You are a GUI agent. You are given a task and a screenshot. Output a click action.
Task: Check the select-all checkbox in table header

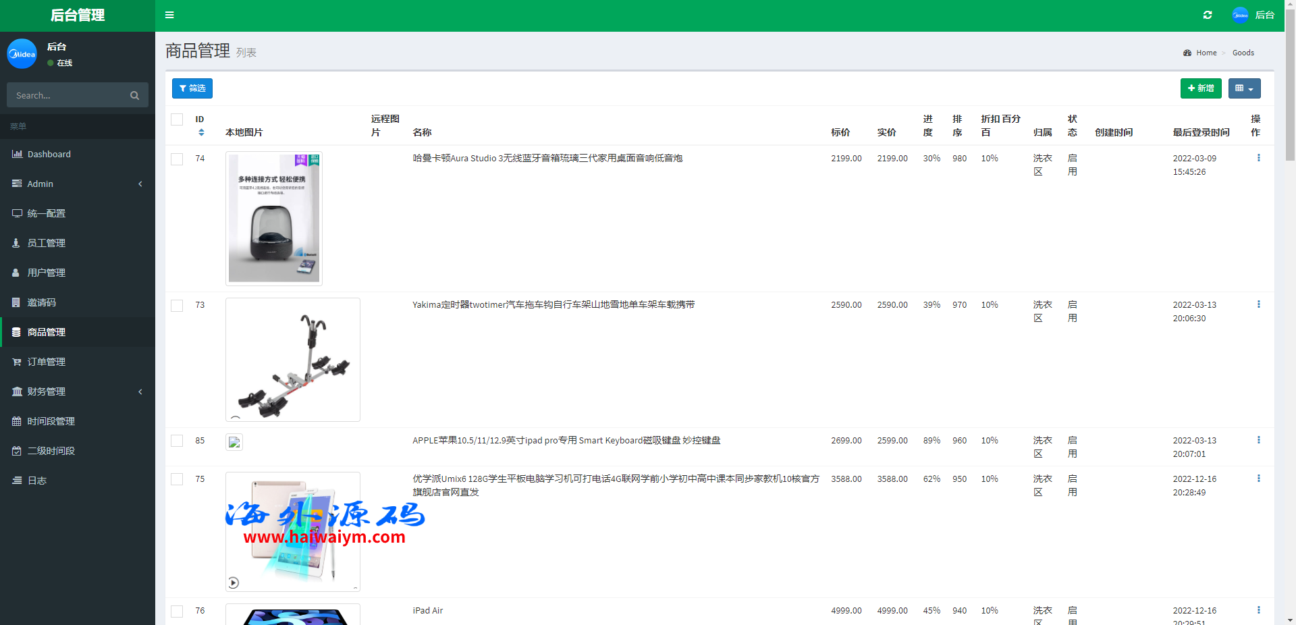[x=177, y=119]
